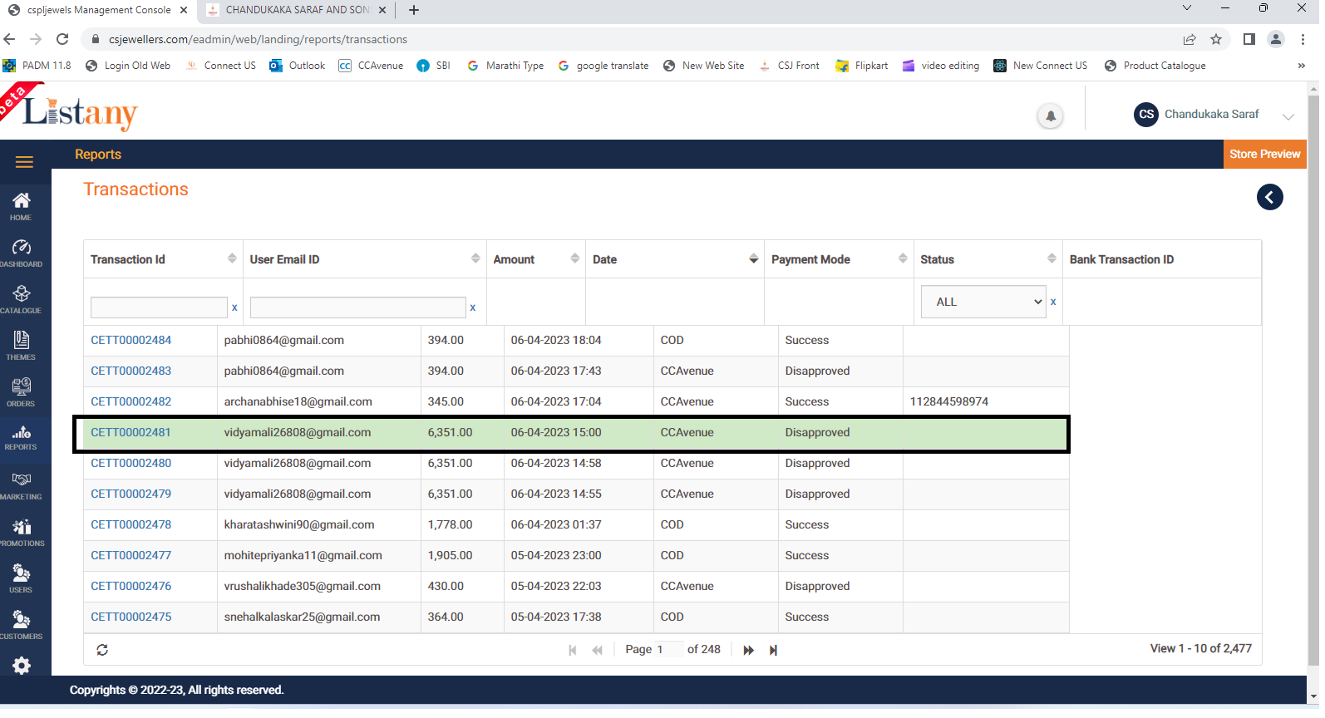This screenshot has width=1325, height=718.
Task: Go to previous page of transactions
Action: pos(597,650)
